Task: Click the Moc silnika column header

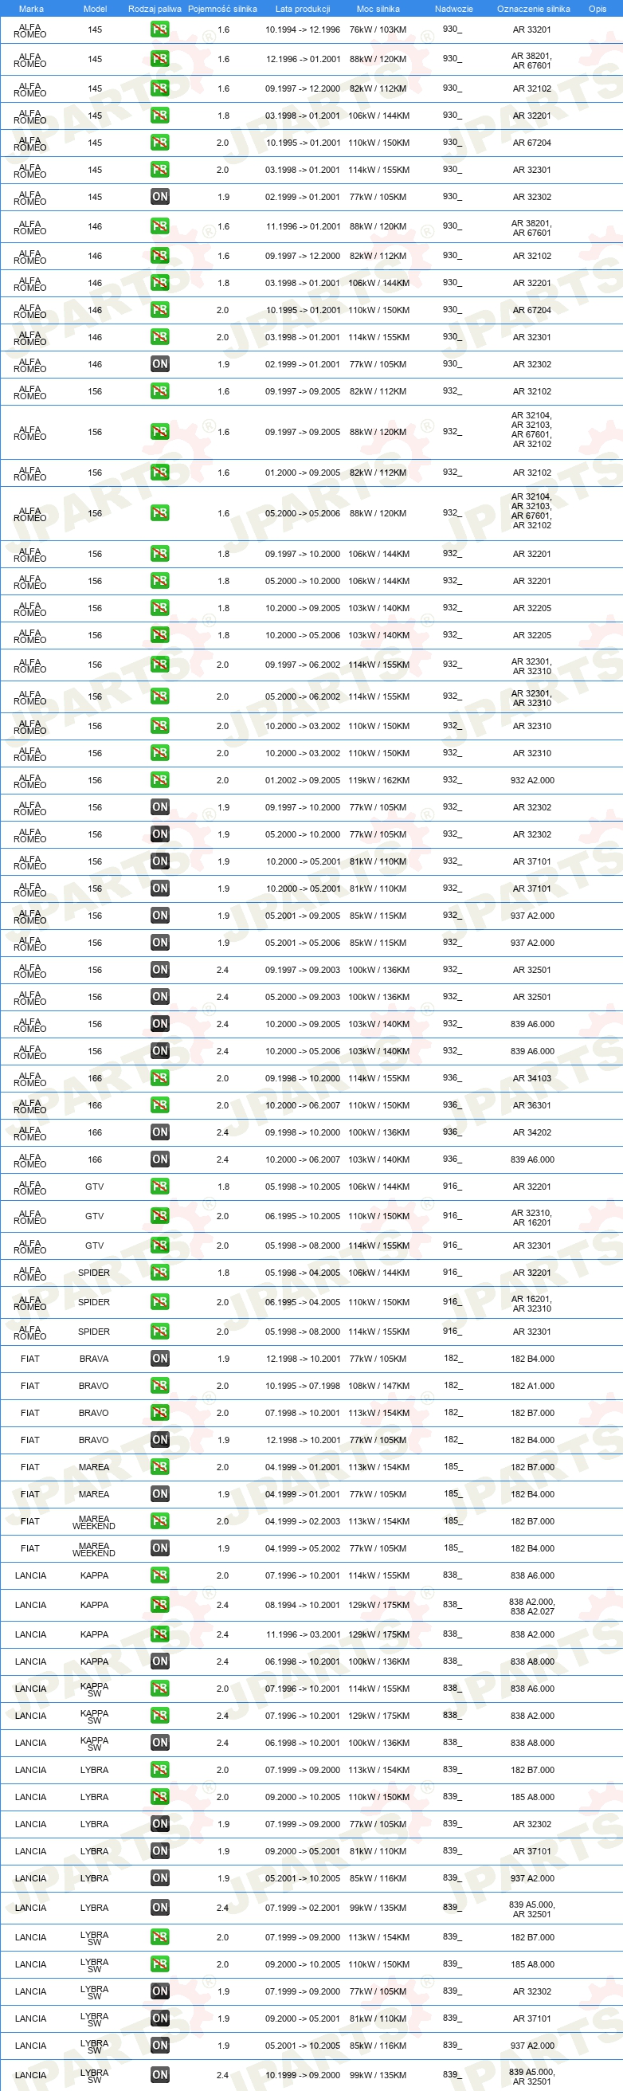Action: click(x=378, y=9)
